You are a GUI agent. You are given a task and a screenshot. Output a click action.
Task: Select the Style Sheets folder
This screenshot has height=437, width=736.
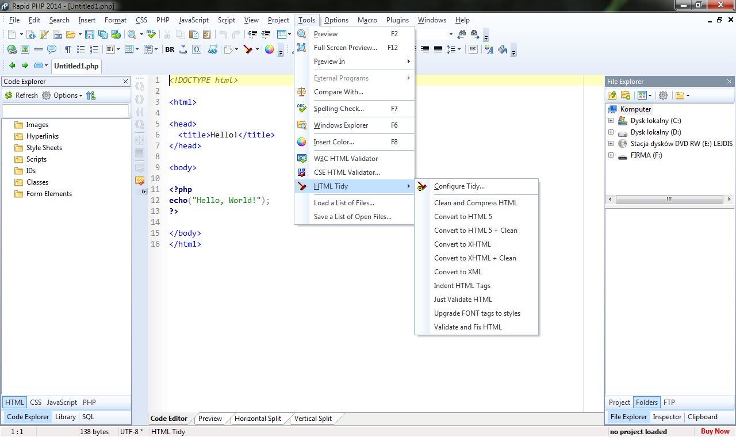pos(44,148)
